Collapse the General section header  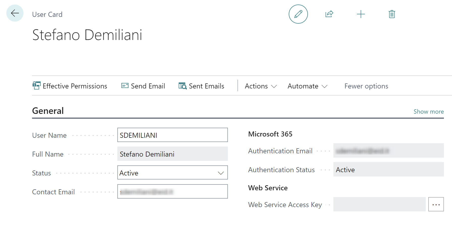pyautogui.click(x=48, y=111)
